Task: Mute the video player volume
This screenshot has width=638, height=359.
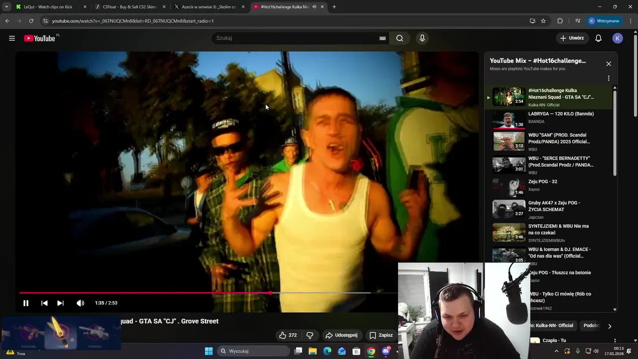Action: [80, 303]
